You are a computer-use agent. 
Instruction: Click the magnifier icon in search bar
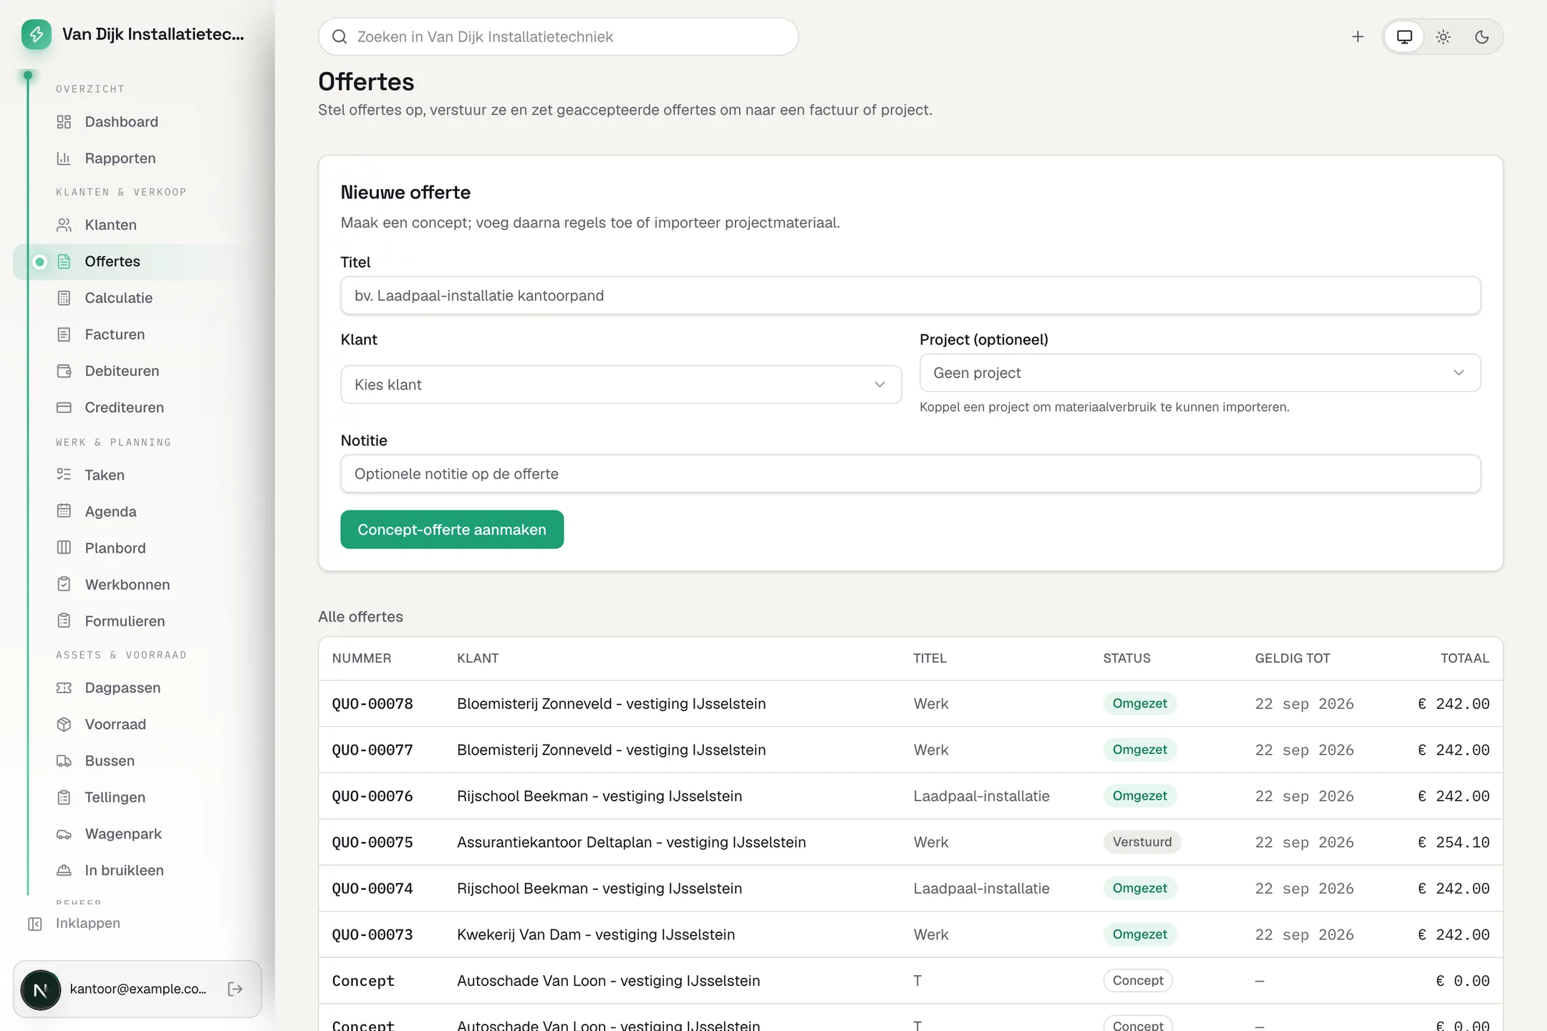pyautogui.click(x=339, y=37)
